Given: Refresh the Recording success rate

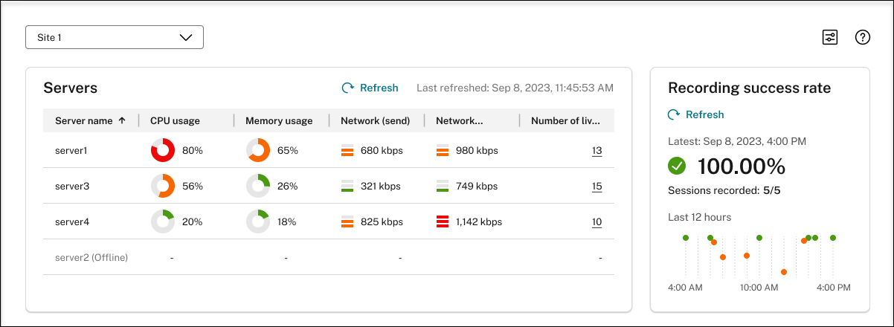Looking at the screenshot, I should 695,114.
